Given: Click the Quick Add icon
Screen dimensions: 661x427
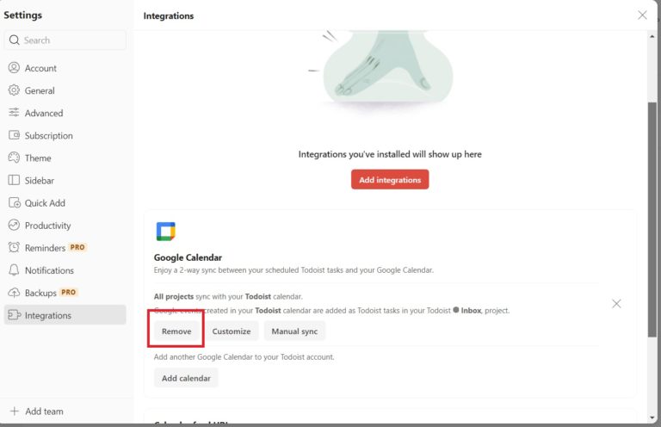Looking at the screenshot, I should click(x=14, y=203).
